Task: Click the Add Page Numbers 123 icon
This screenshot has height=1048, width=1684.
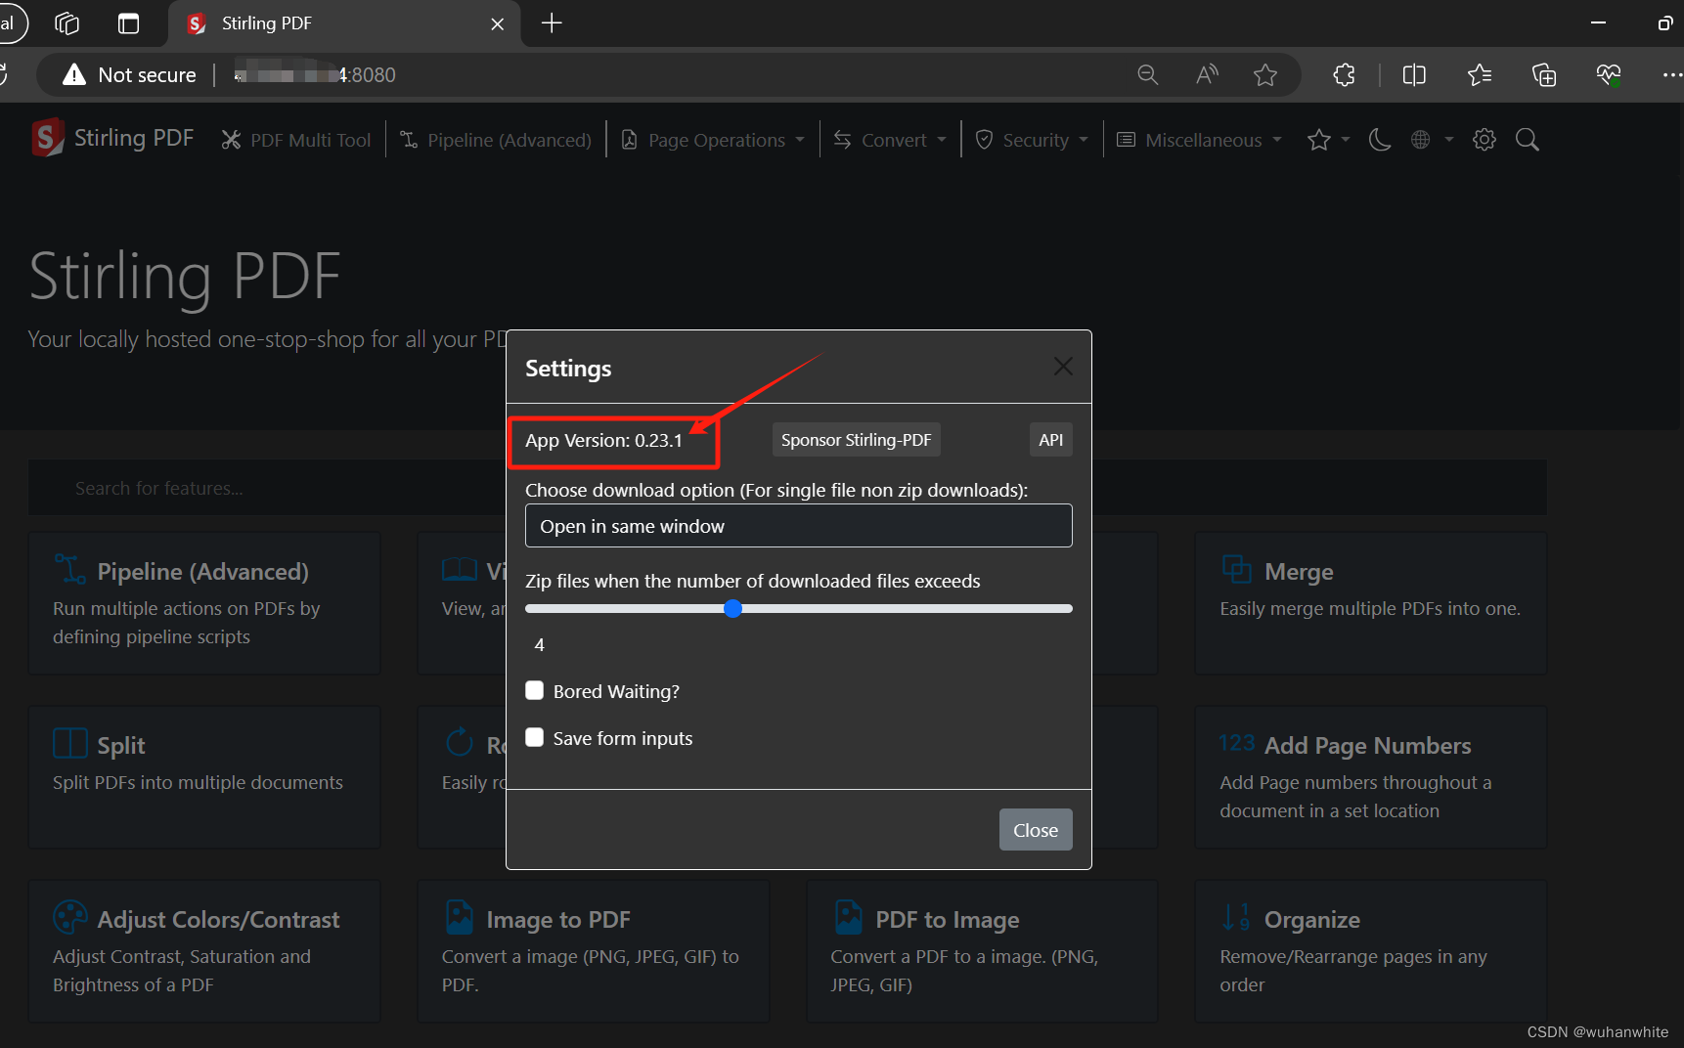Action: pos(1237,743)
